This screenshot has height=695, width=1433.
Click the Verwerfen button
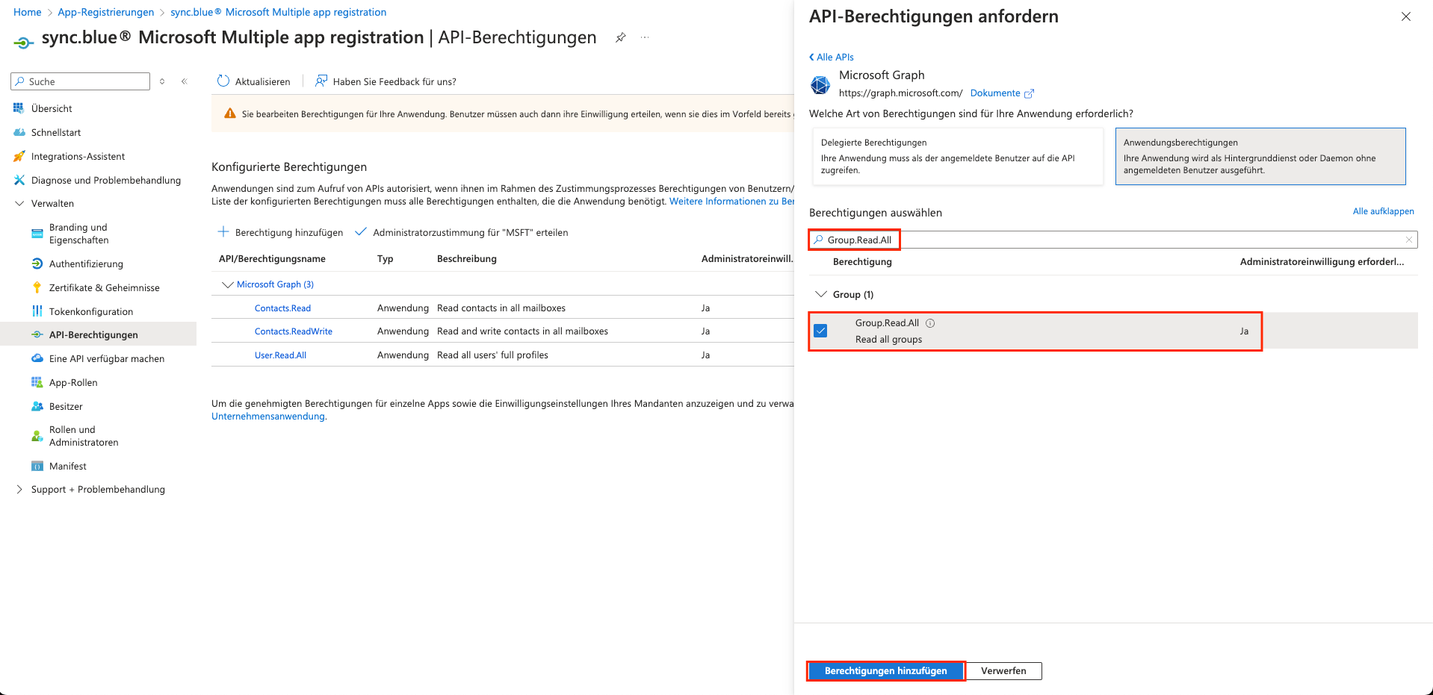[x=1003, y=671]
